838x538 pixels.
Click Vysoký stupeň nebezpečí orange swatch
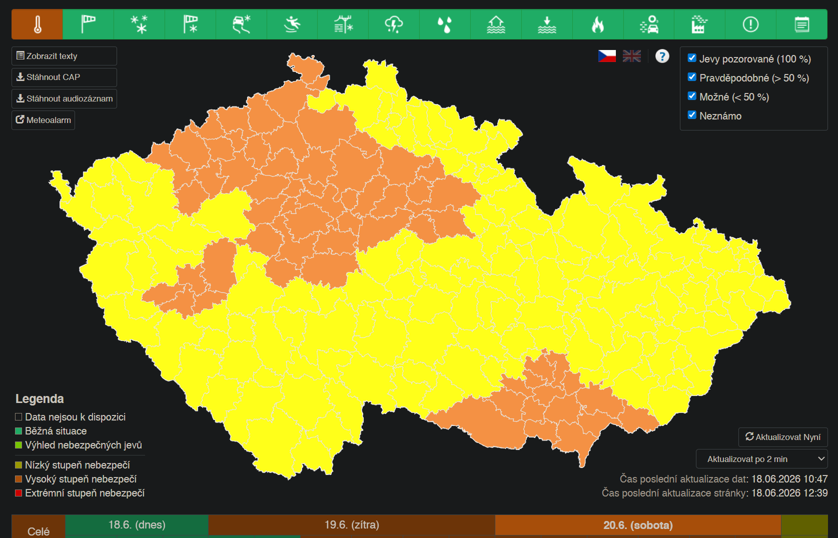[x=19, y=479]
